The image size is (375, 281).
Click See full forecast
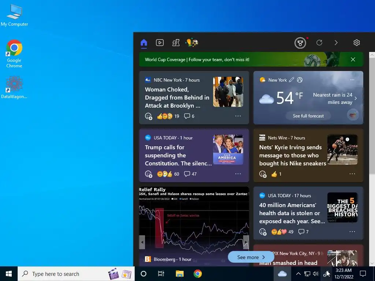pos(308,116)
